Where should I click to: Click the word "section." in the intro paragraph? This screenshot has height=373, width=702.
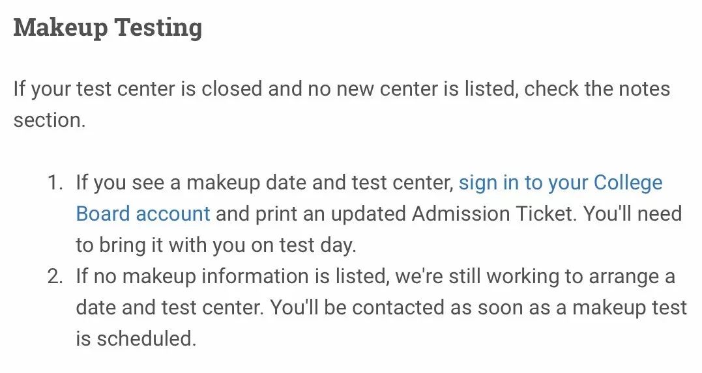click(x=50, y=120)
